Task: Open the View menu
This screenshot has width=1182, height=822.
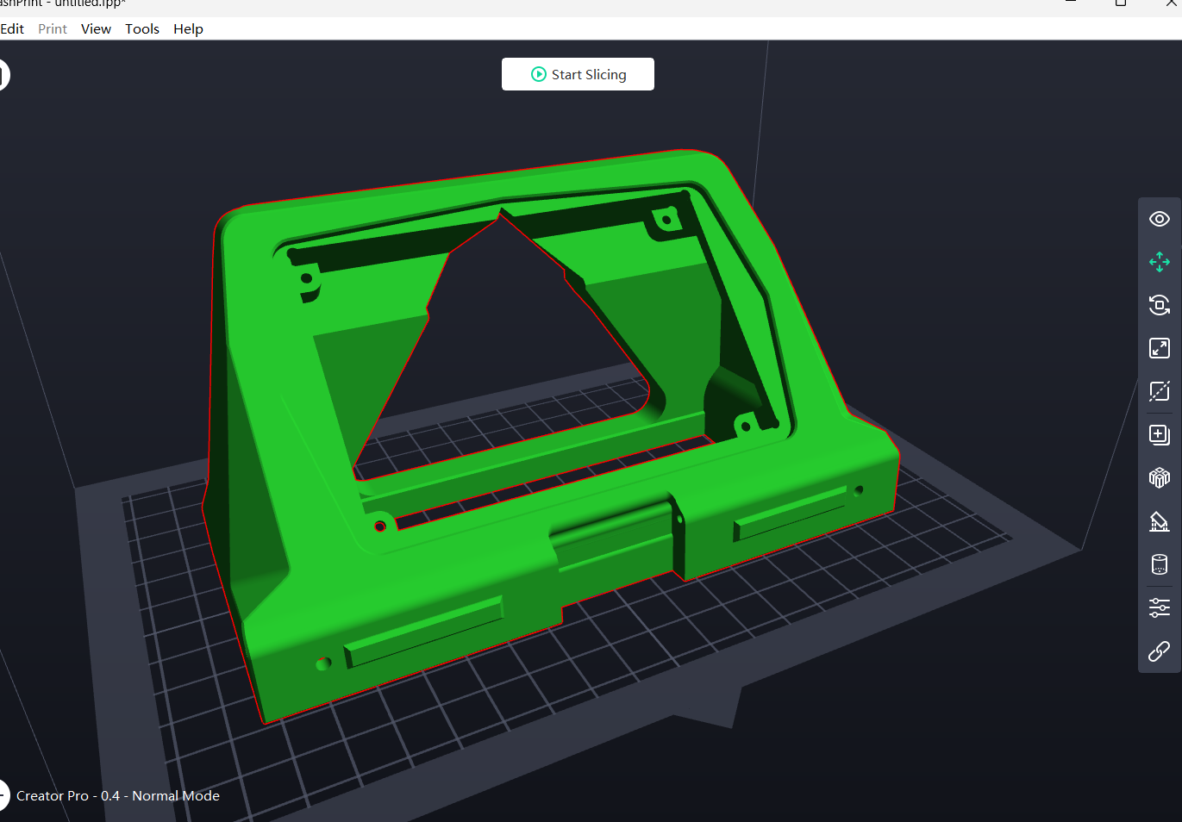Action: 96,28
